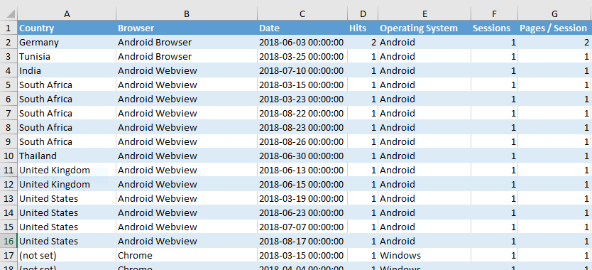This screenshot has width=592, height=270.
Task: Click the Operating System header cell
Action: [424, 28]
